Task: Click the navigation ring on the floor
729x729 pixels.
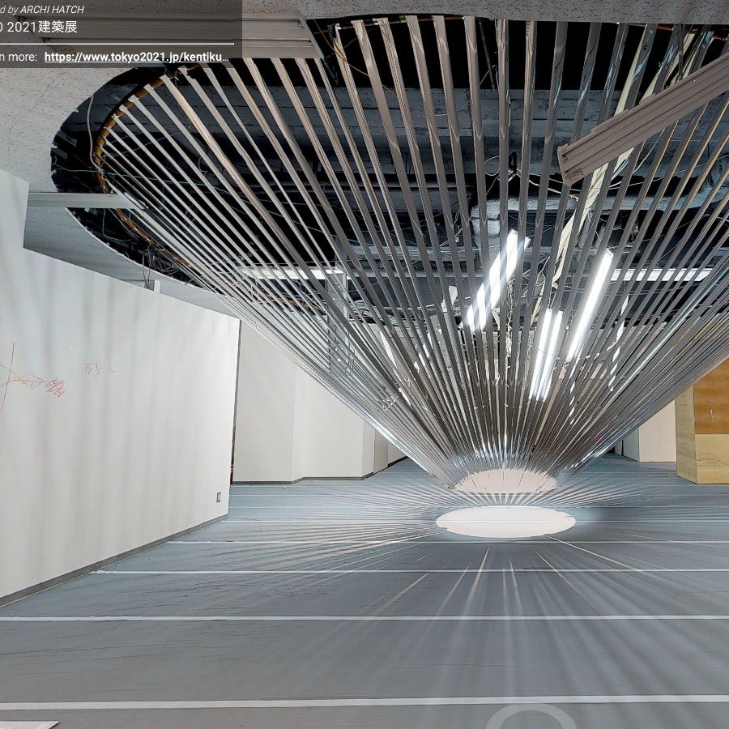Action: click(531, 717)
